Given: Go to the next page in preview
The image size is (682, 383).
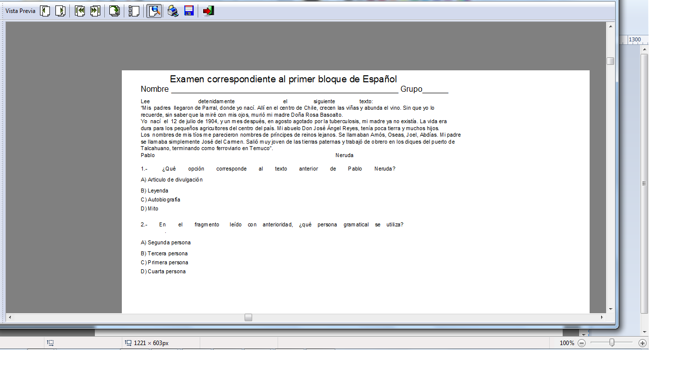Looking at the screenshot, I should pyautogui.click(x=60, y=11).
